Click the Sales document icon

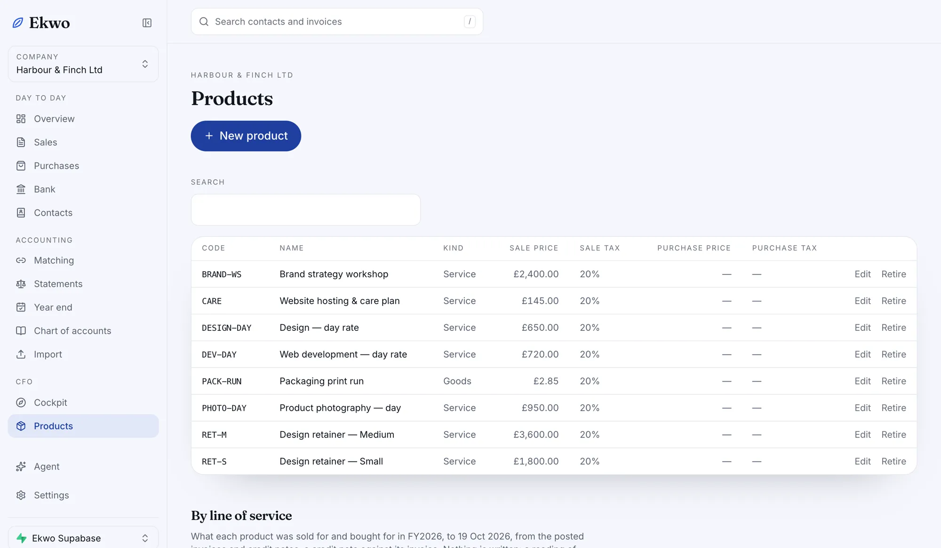coord(21,142)
